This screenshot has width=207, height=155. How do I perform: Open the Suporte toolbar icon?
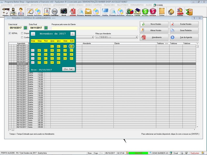click(180, 12)
